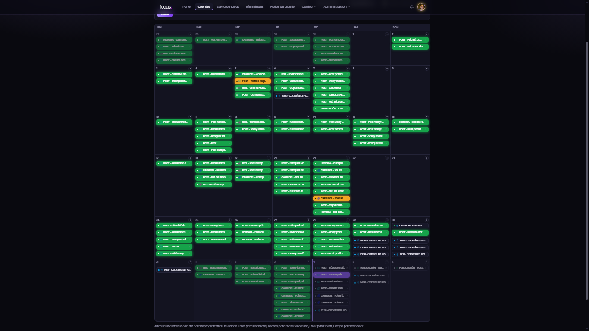The width and height of the screenshot is (589, 331).
Task: Open the user avatar profile menu
Action: [421, 7]
